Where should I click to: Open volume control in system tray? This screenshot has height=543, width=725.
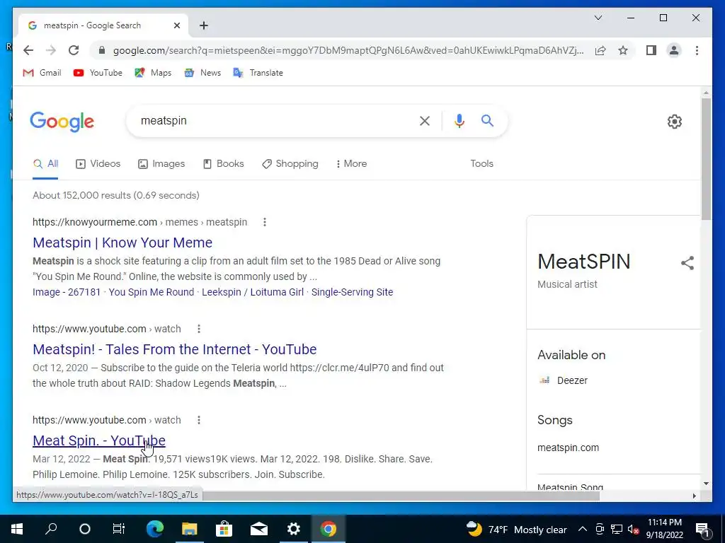coord(634,529)
